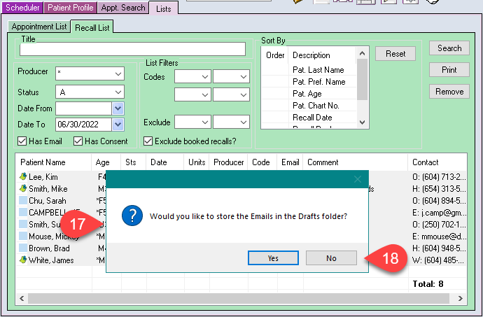Select the Recall List tab
The width and height of the screenshot is (483, 317).
pyautogui.click(x=92, y=27)
